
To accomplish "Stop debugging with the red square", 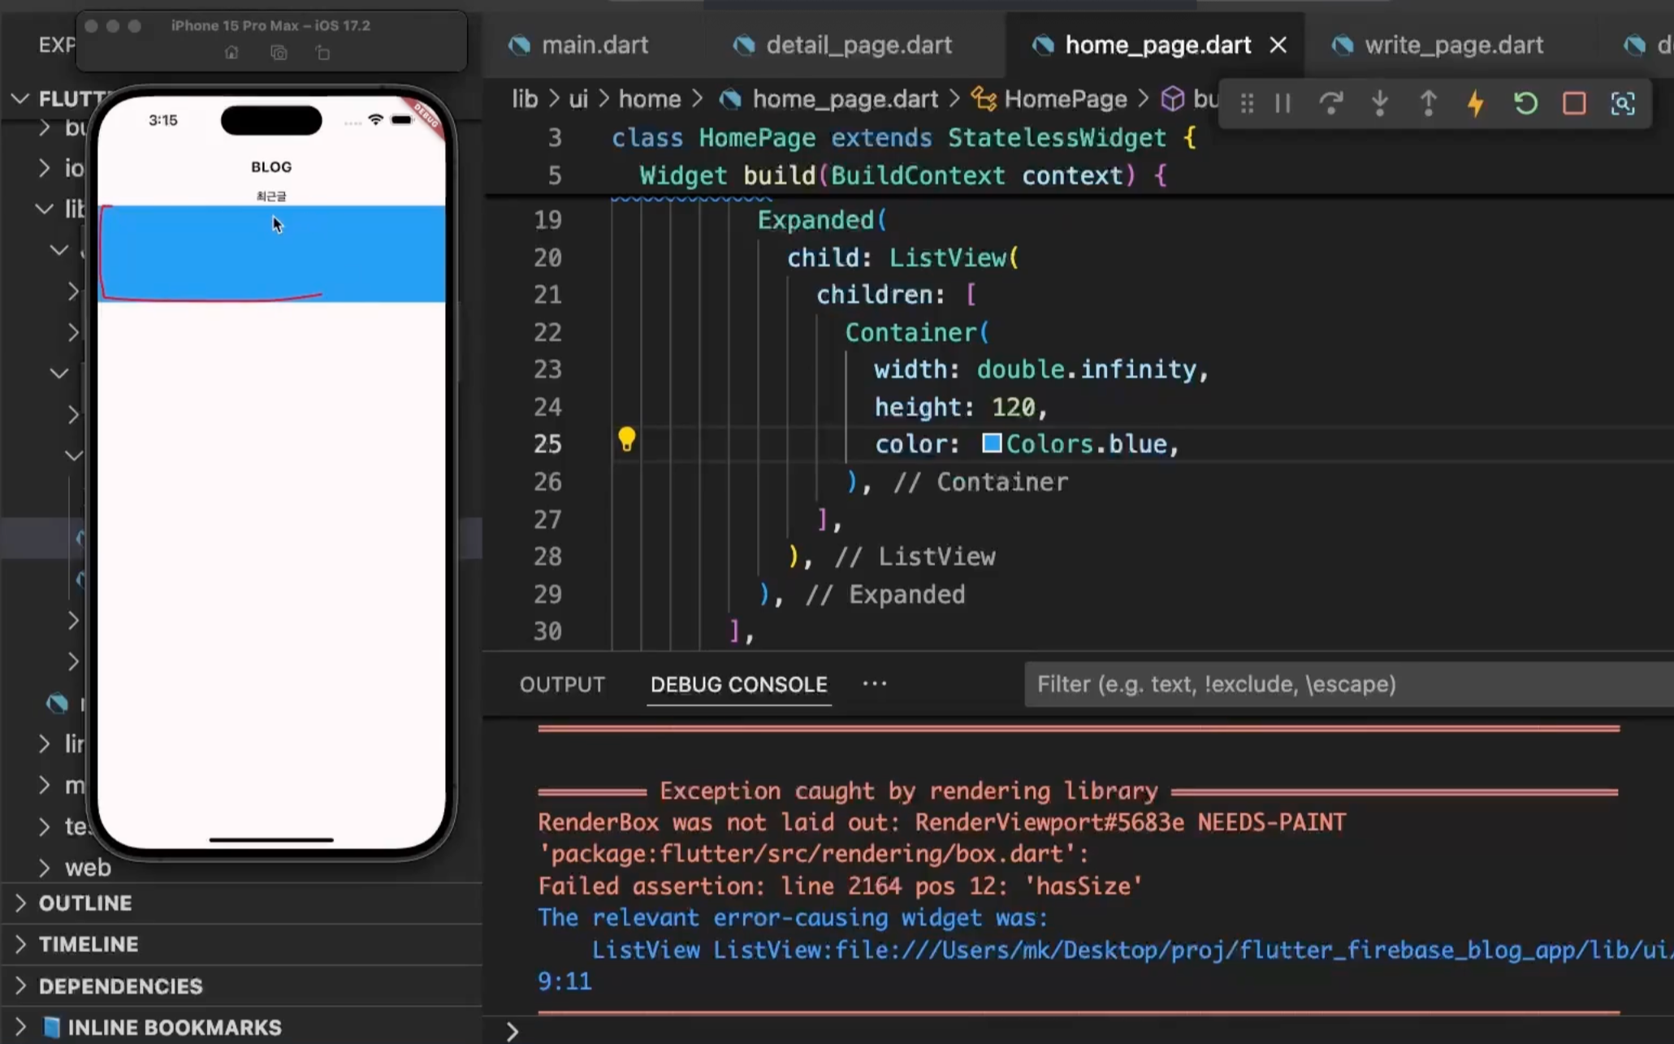I will point(1574,103).
